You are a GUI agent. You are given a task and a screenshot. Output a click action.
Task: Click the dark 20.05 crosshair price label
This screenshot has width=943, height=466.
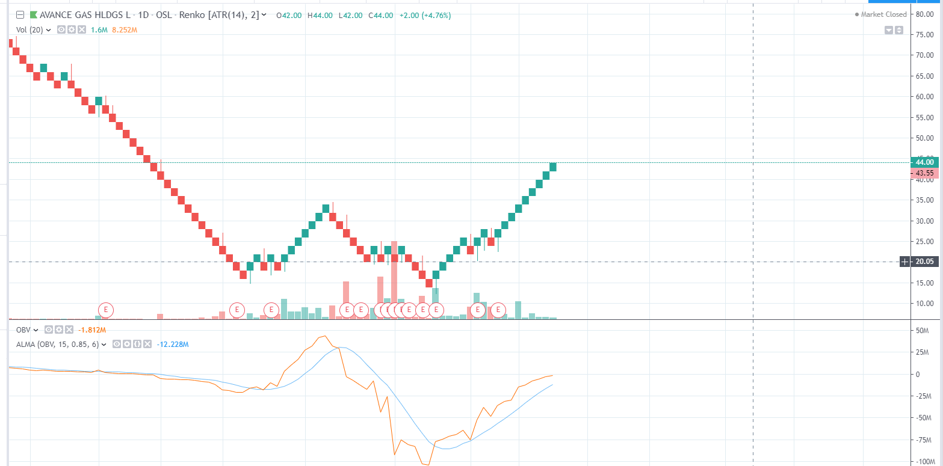pyautogui.click(x=924, y=262)
